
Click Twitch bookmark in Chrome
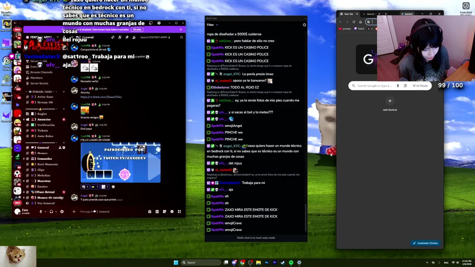pyautogui.click(x=359, y=29)
